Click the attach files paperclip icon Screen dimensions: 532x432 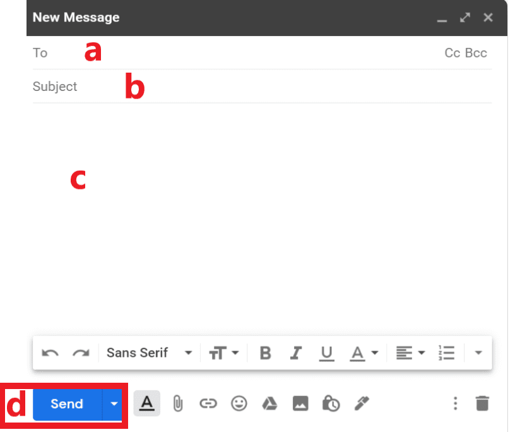[178, 404]
